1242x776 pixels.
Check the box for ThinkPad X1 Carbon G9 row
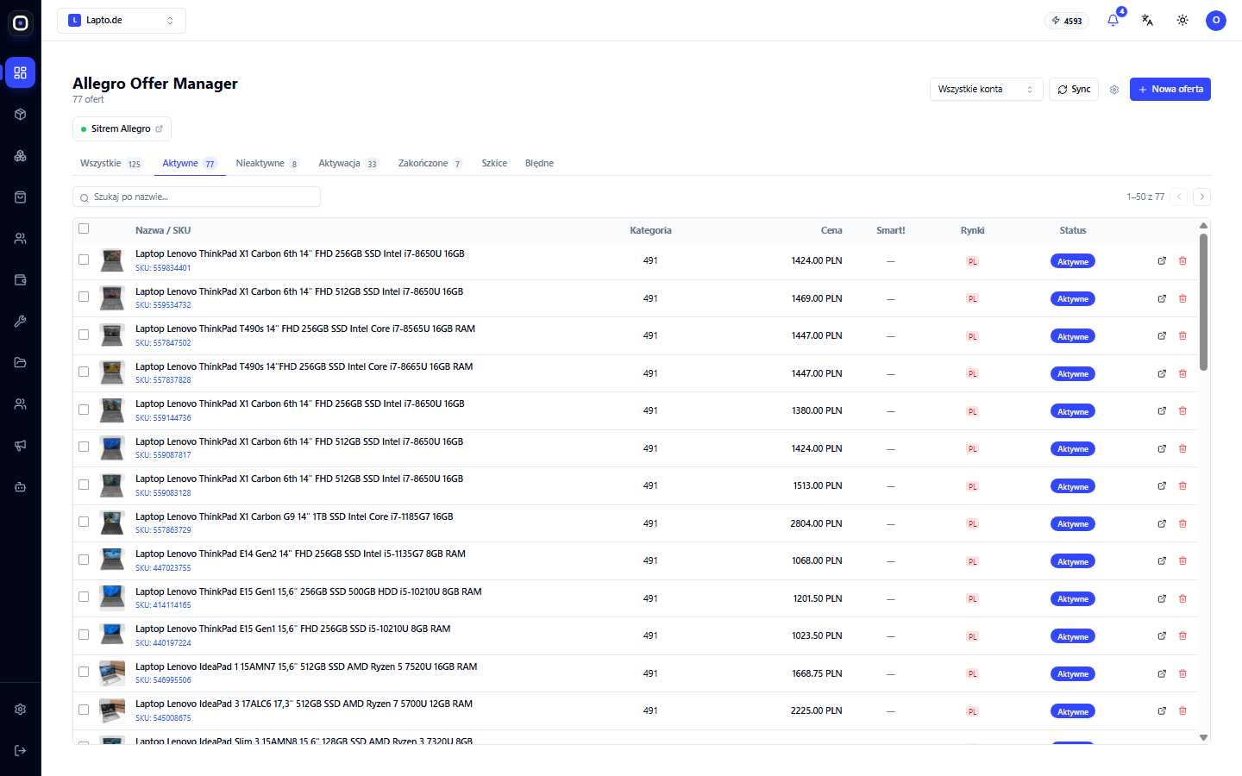(x=84, y=522)
